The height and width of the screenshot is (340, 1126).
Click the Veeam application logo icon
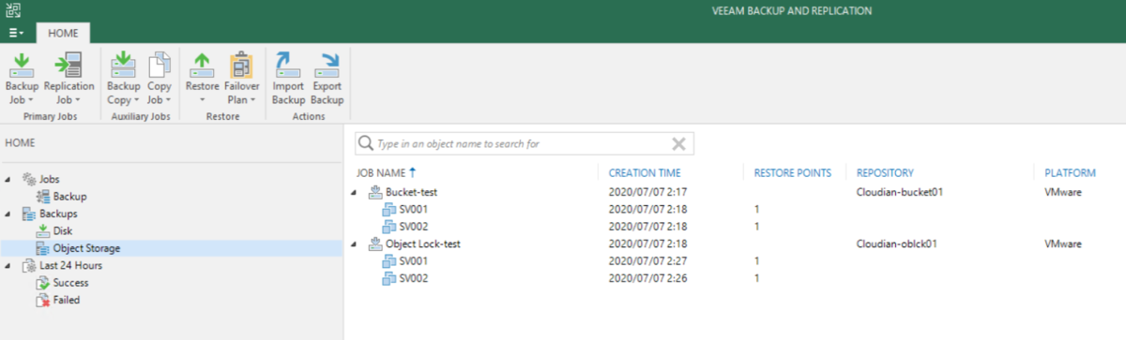click(x=12, y=10)
